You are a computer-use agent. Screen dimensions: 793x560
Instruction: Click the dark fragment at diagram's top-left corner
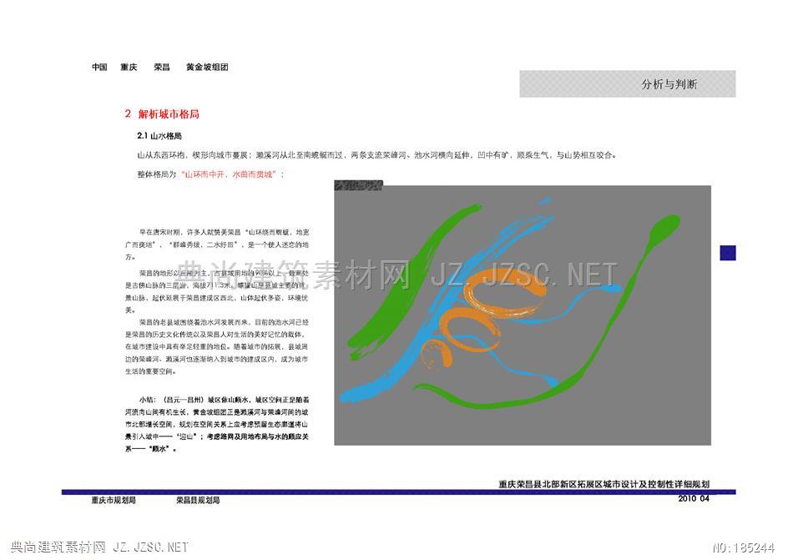(x=356, y=189)
